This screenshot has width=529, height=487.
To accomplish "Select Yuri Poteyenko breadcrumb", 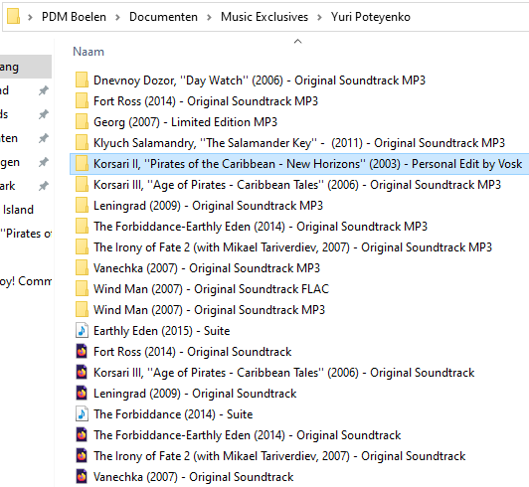I will point(371,17).
